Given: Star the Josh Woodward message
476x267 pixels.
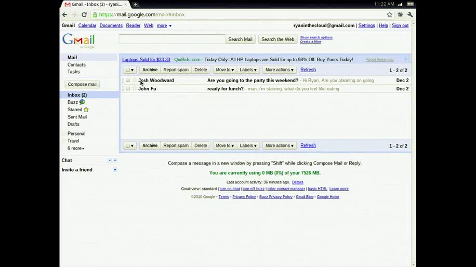Looking at the screenshot, I should point(134,80).
